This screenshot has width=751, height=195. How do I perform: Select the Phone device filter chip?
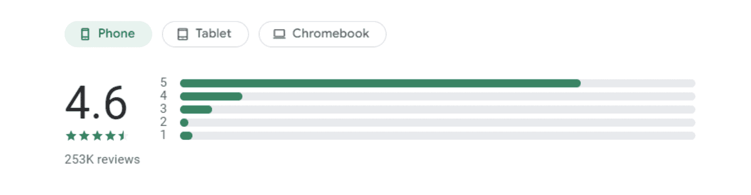pos(108,34)
